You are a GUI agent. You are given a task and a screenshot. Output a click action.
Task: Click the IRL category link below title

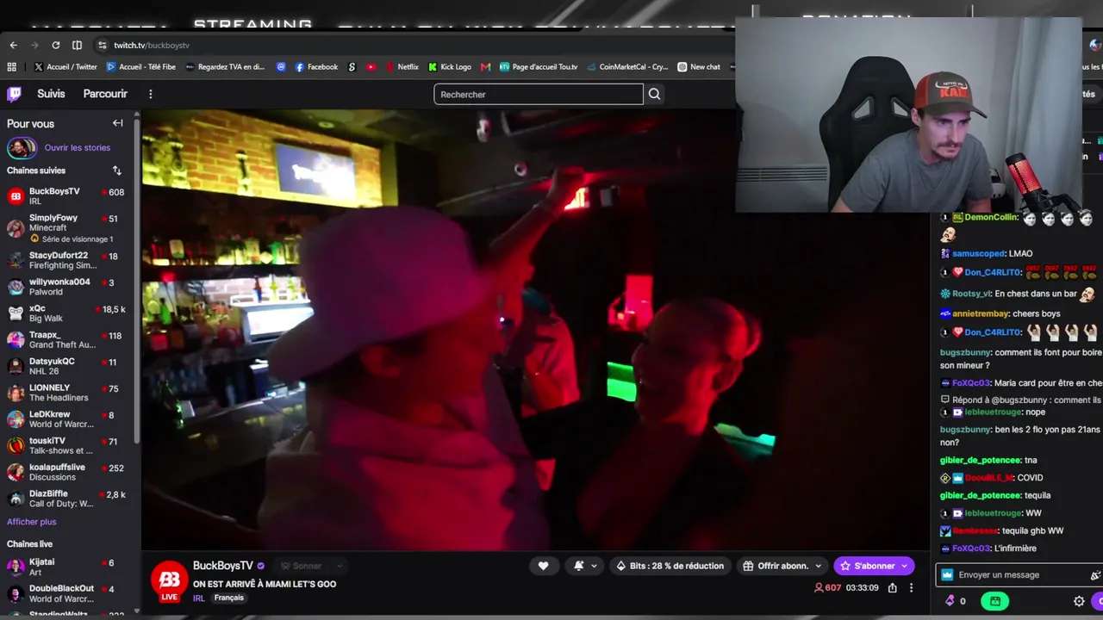pos(199,598)
